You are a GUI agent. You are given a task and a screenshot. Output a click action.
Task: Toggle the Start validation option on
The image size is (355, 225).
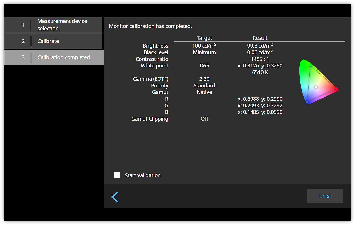[117, 175]
